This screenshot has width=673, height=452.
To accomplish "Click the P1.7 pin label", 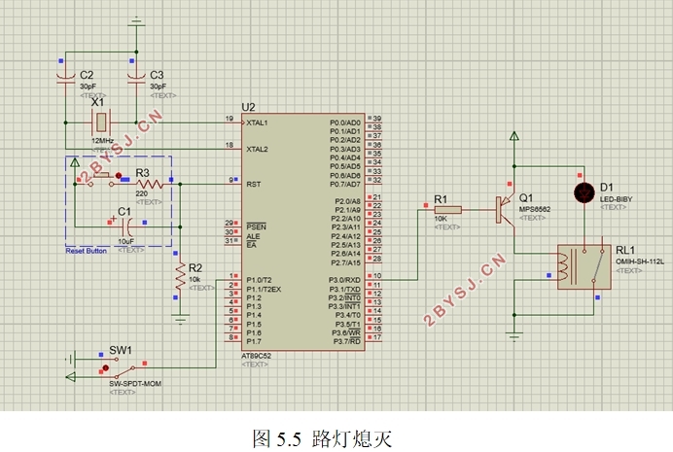I will point(254,341).
